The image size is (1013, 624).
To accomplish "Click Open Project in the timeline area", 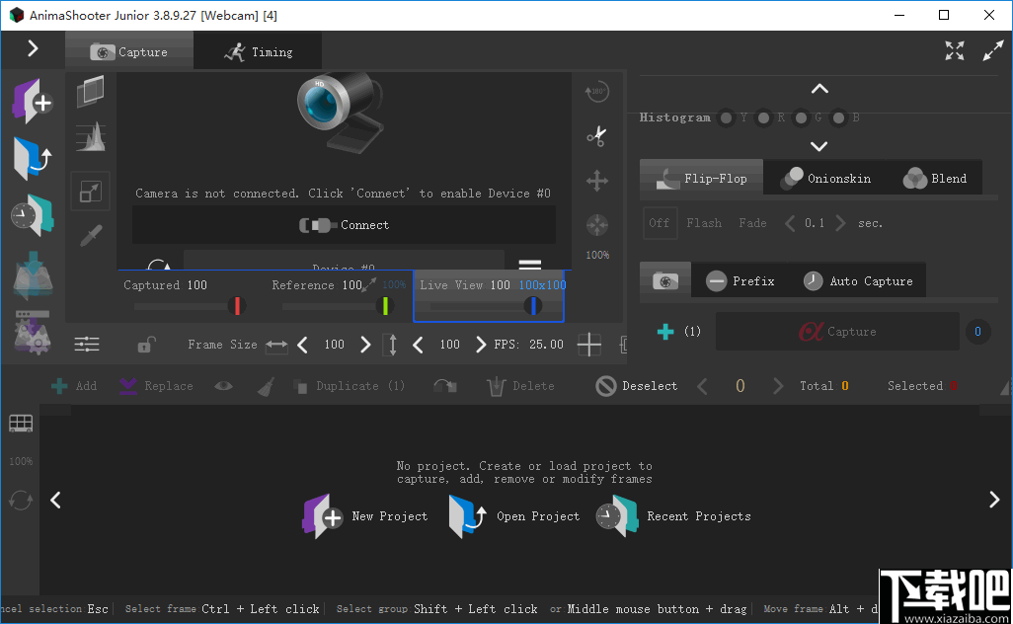I will [515, 516].
